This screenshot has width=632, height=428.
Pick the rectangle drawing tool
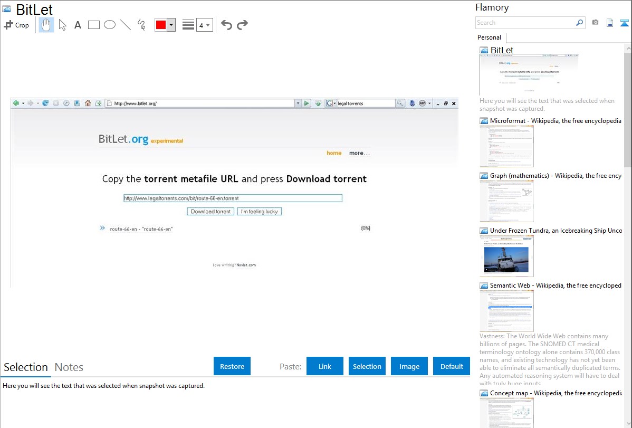click(94, 25)
